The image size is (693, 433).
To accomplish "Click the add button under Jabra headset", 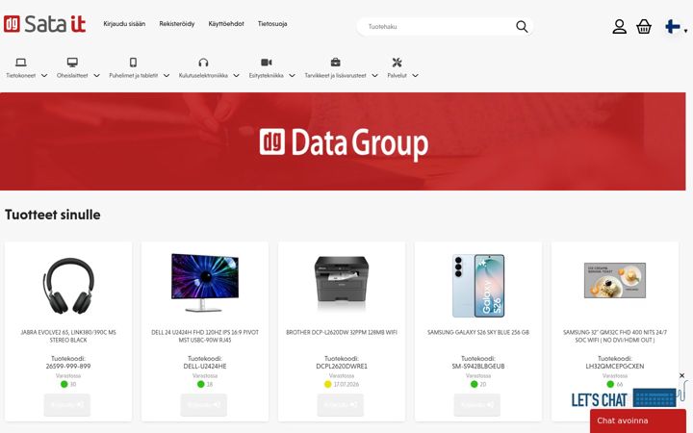I will (x=67, y=405).
